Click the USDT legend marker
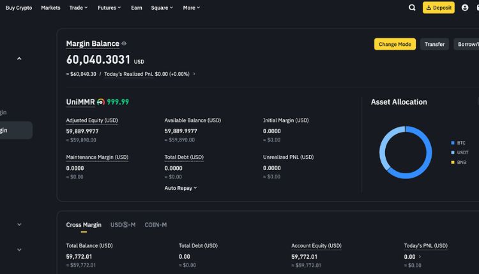 (453, 152)
